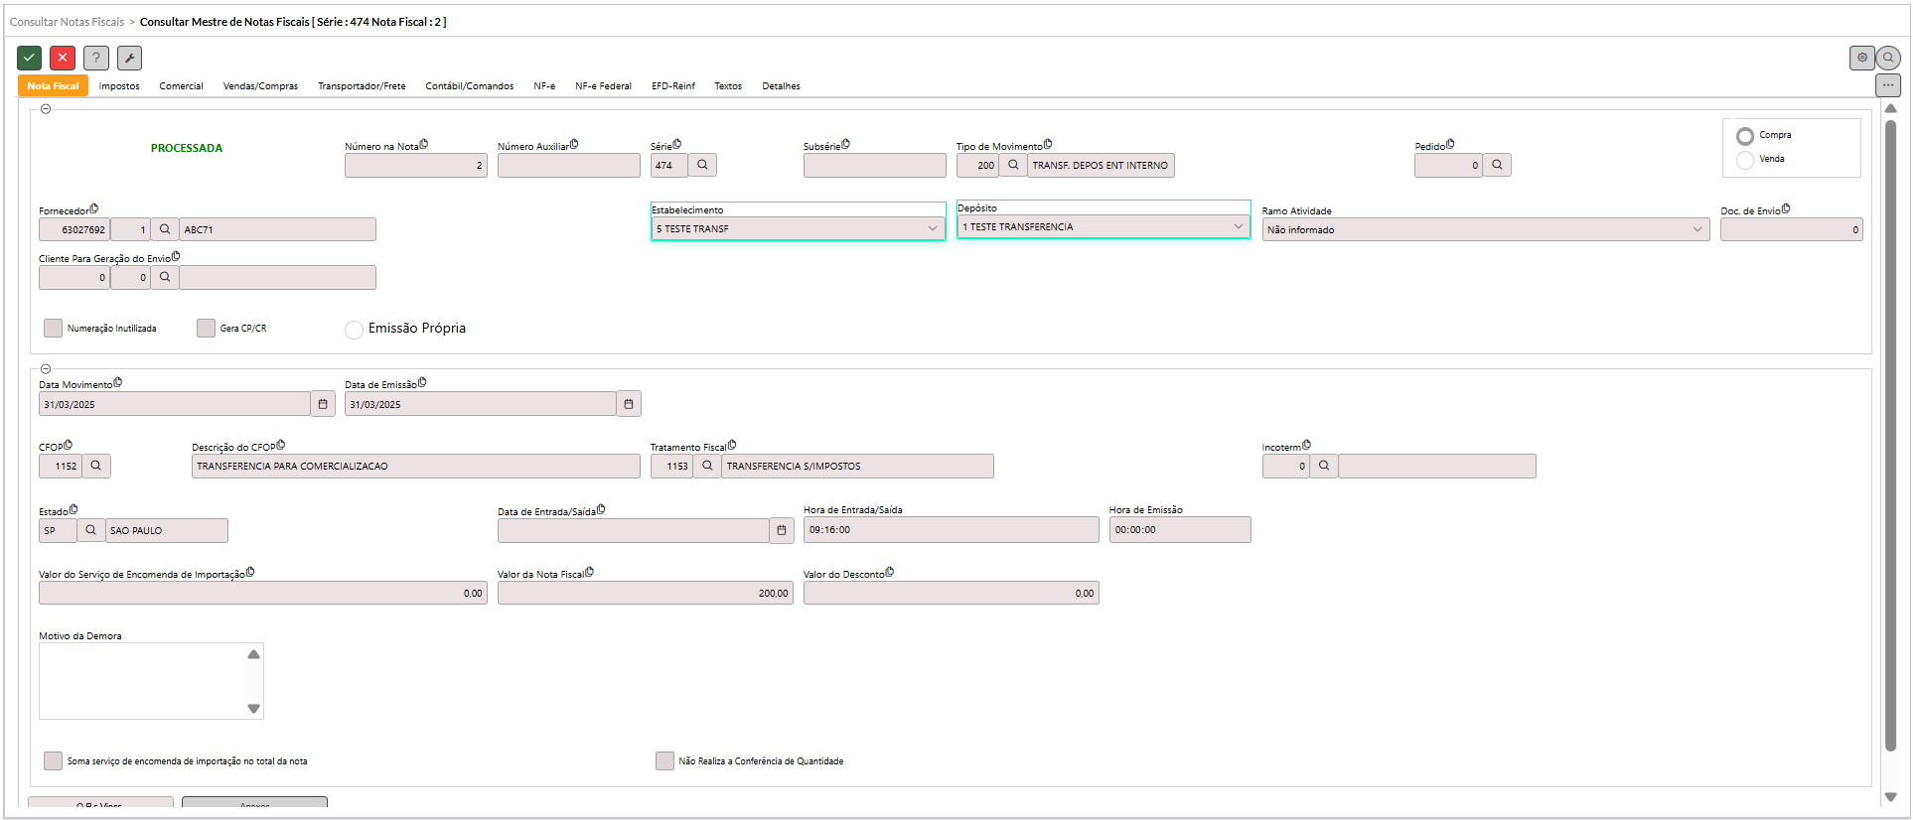This screenshot has height=820, width=1913.
Task: Select the Venda radio button
Action: tap(1745, 160)
